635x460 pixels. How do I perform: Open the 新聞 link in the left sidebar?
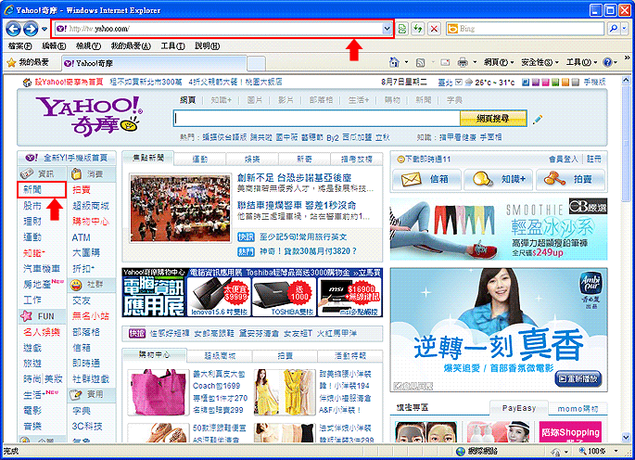32,190
